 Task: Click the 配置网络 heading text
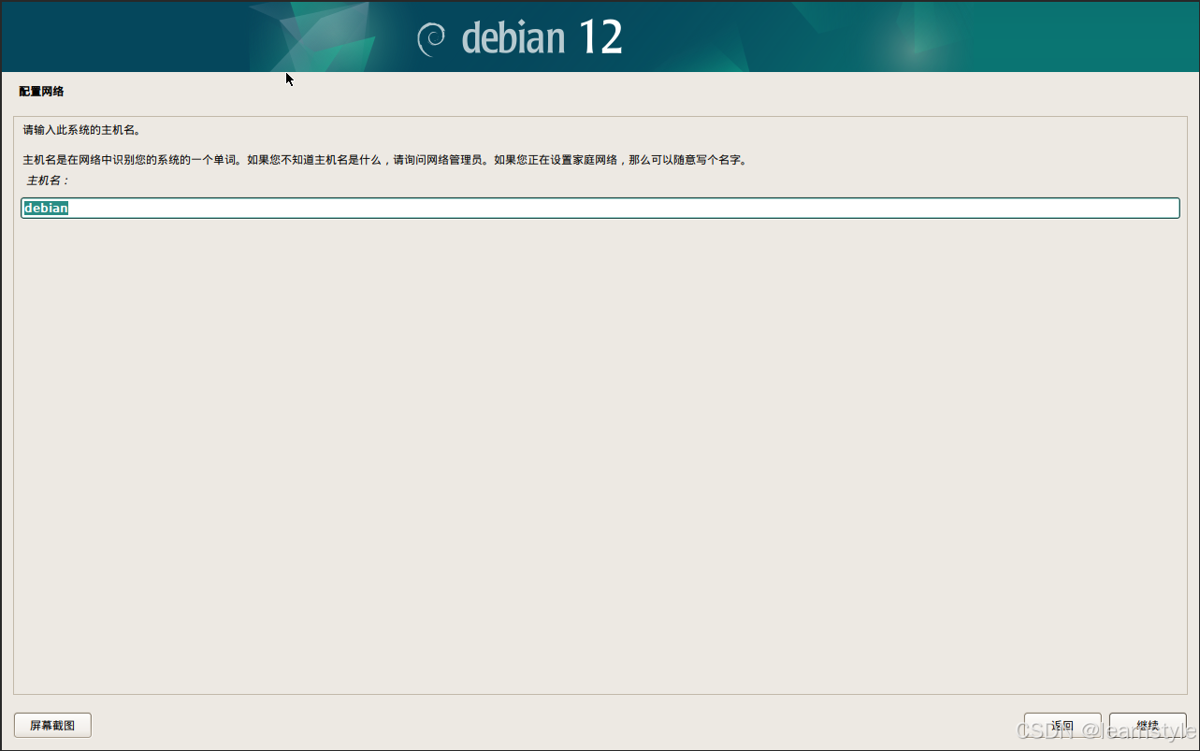(41, 92)
